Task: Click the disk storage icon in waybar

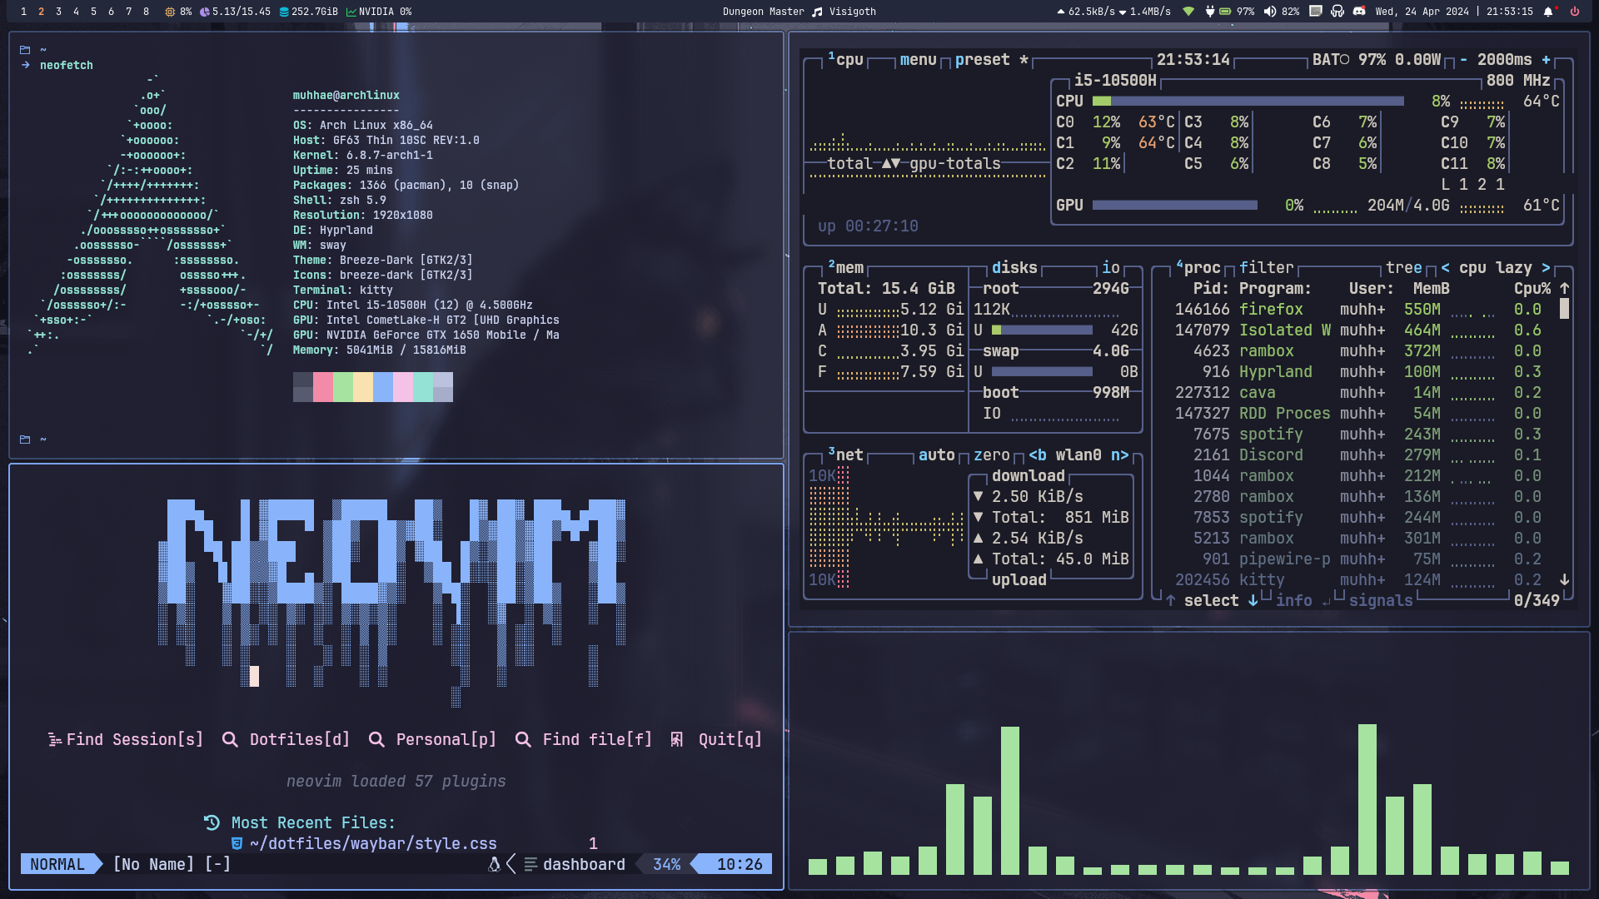Action: [284, 12]
